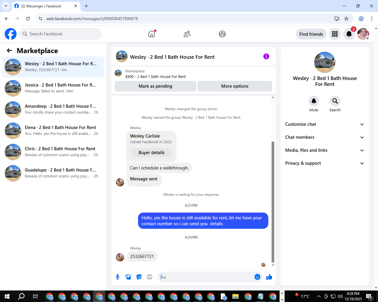The width and height of the screenshot is (378, 302).
Task: Open the account profile picture menu
Action: 363,34
